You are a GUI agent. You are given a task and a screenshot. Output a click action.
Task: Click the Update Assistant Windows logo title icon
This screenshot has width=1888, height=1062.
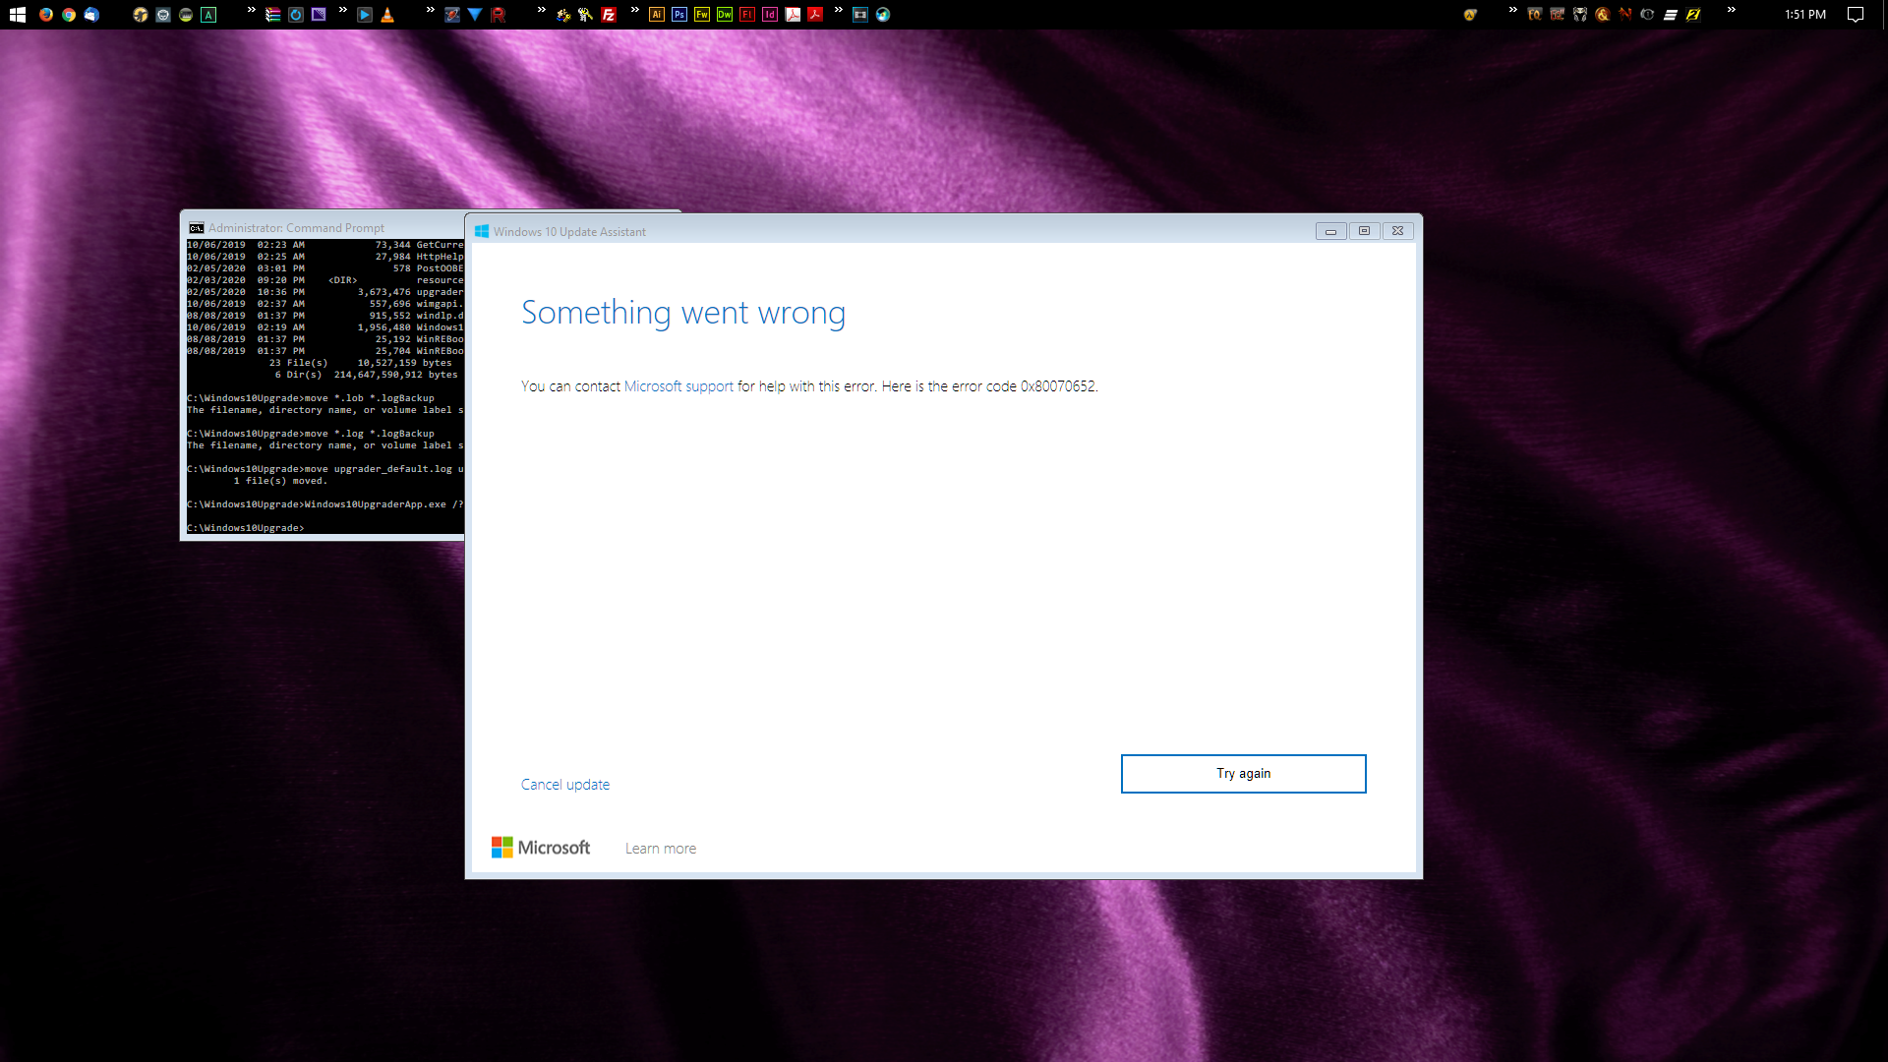(482, 231)
